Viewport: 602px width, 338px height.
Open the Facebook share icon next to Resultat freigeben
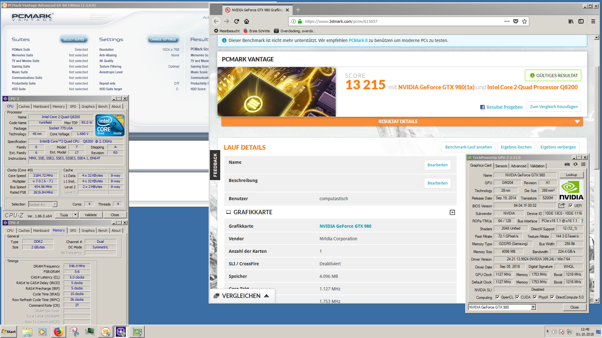click(x=482, y=107)
